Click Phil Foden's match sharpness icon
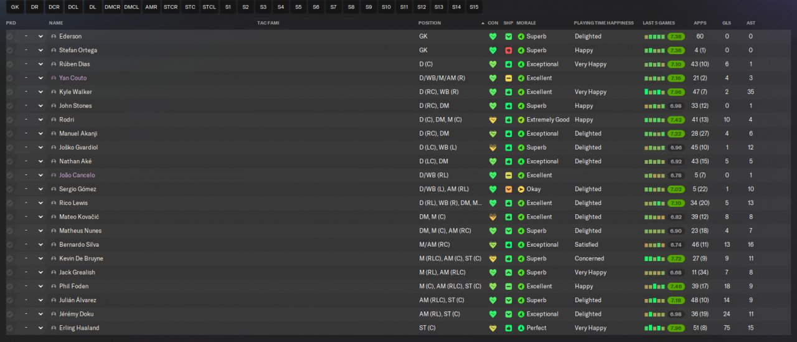The image size is (797, 342). (x=509, y=286)
